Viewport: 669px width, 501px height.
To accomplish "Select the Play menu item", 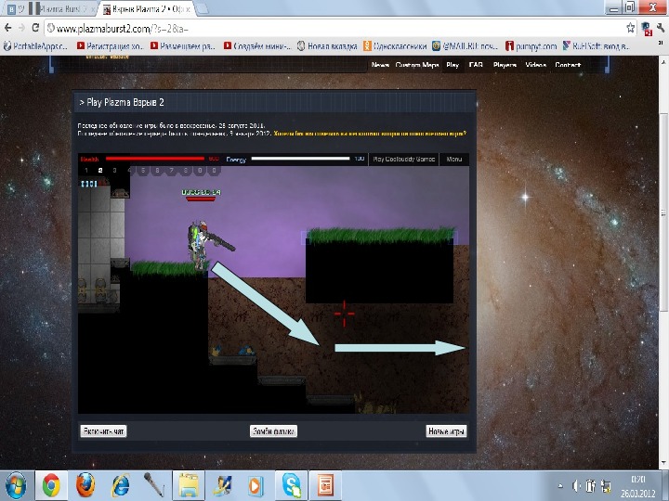I will (x=453, y=65).
